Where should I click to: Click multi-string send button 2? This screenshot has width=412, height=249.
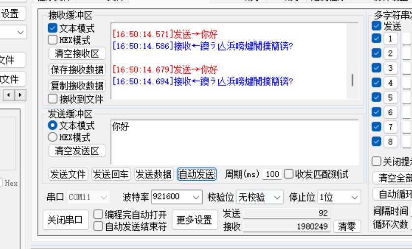click(x=390, y=53)
